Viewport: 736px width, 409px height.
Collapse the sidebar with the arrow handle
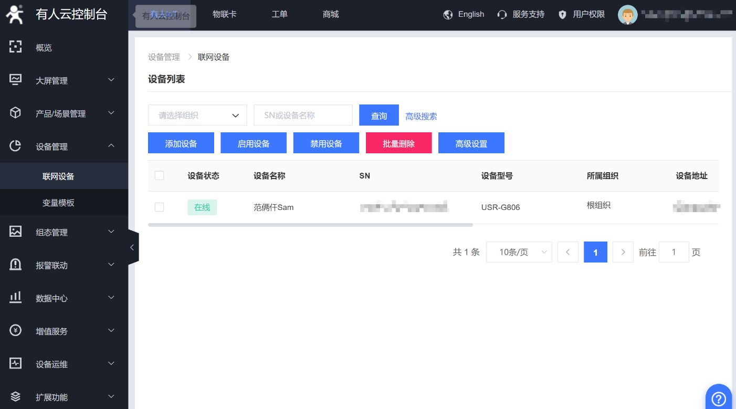132,247
